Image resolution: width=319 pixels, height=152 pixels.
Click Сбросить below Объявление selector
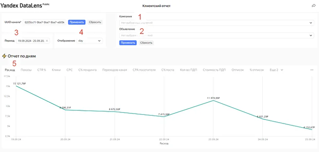(x=146, y=43)
